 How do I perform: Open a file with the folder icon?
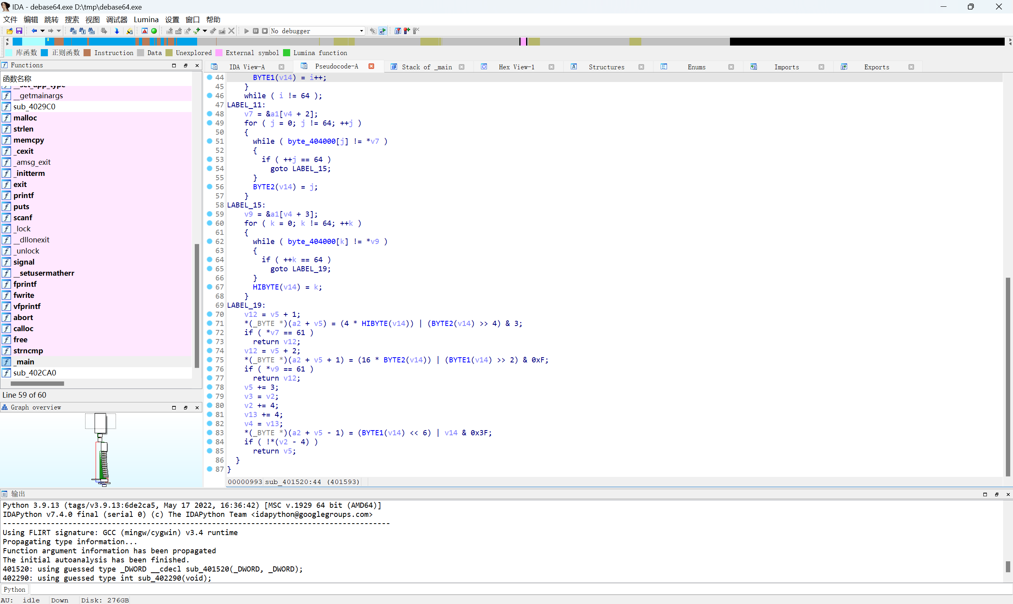tap(10, 31)
